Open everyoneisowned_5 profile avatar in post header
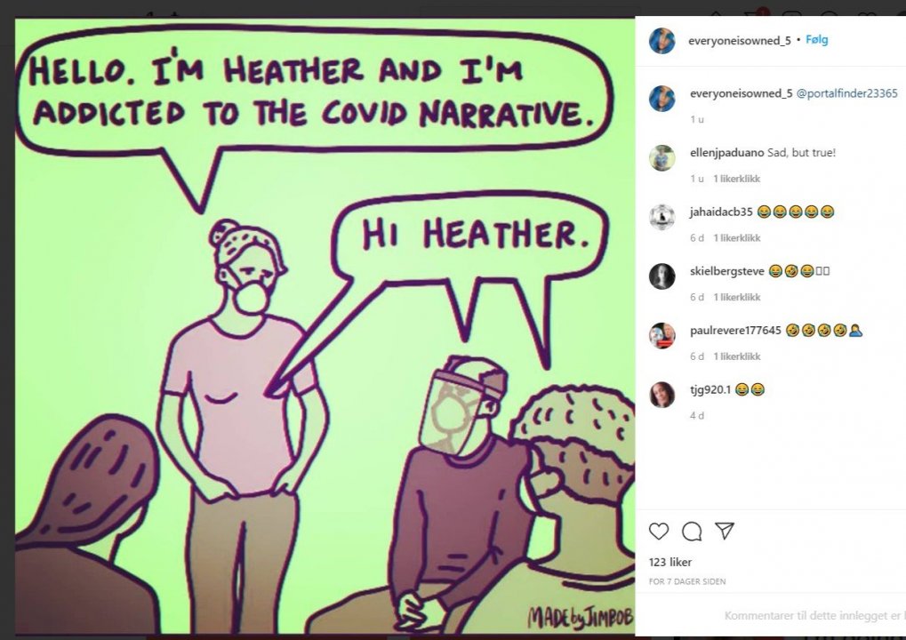This screenshot has height=640, width=906. click(662, 40)
